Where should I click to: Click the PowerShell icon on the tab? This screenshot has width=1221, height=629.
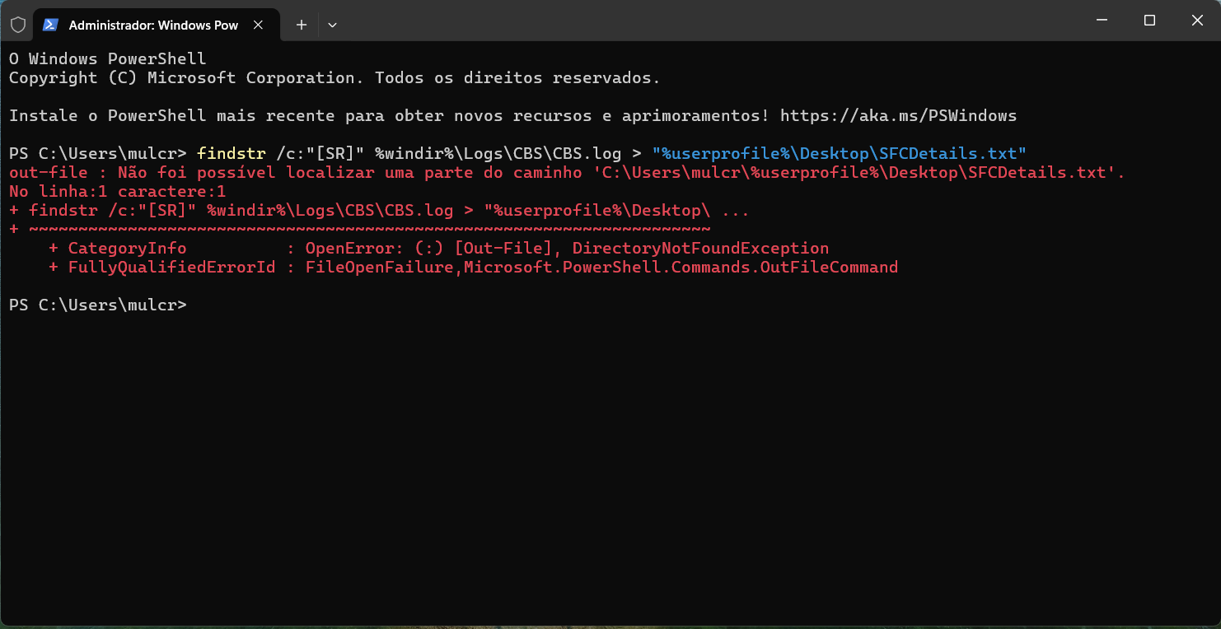pos(50,25)
